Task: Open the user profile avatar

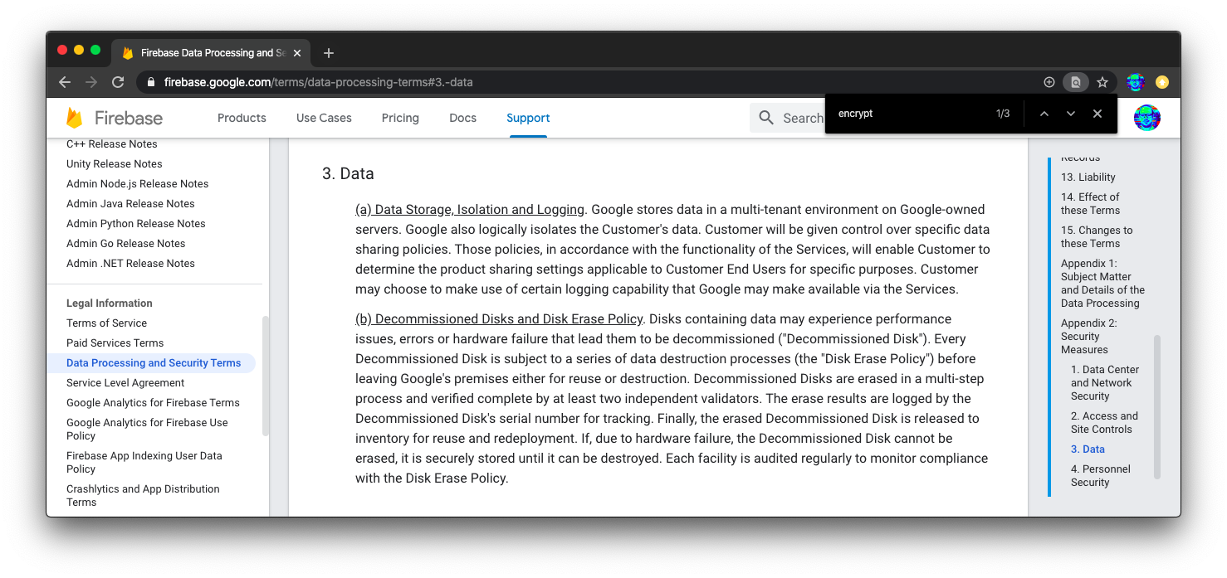Action: pos(1147,118)
